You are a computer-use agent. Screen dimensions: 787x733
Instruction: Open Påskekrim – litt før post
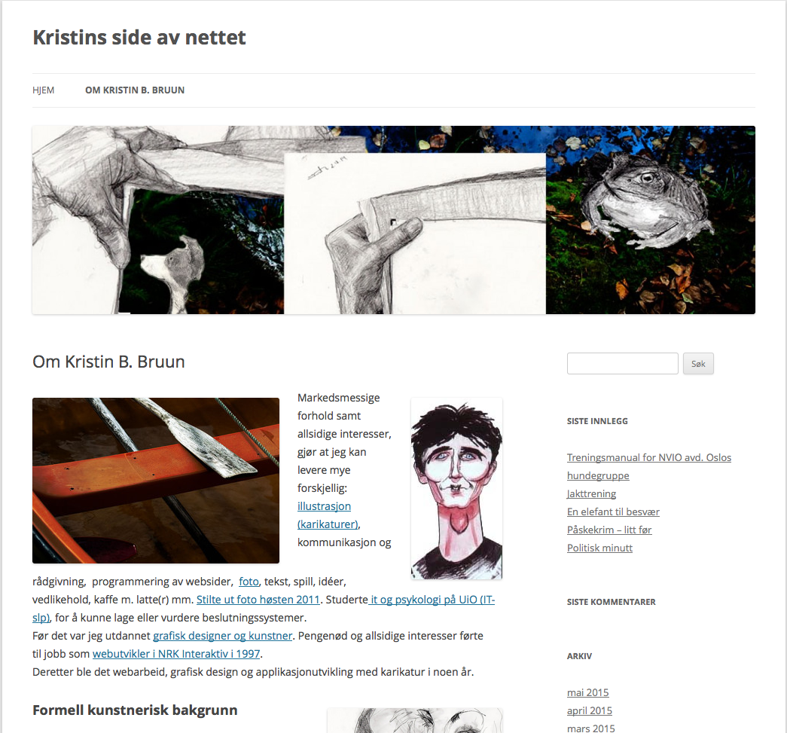pos(609,530)
